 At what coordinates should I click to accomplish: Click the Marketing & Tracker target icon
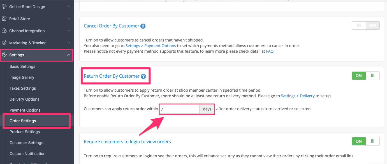(x=4, y=43)
